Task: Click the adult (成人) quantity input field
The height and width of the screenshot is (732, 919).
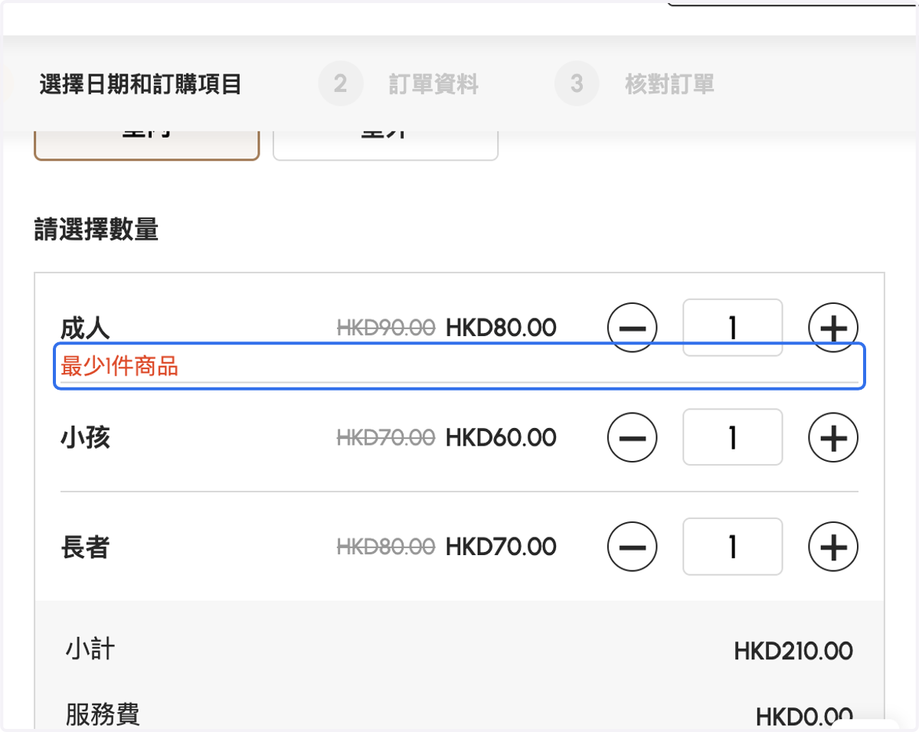Action: (x=733, y=328)
